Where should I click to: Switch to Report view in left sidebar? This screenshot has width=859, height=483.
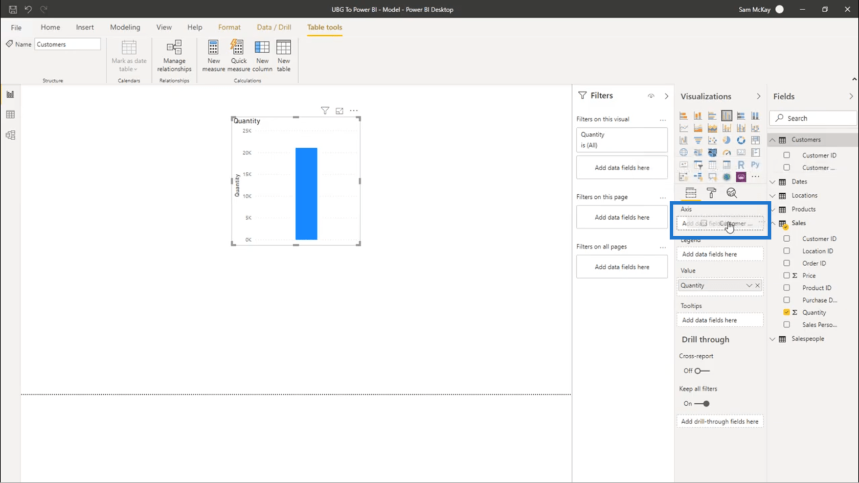click(10, 94)
